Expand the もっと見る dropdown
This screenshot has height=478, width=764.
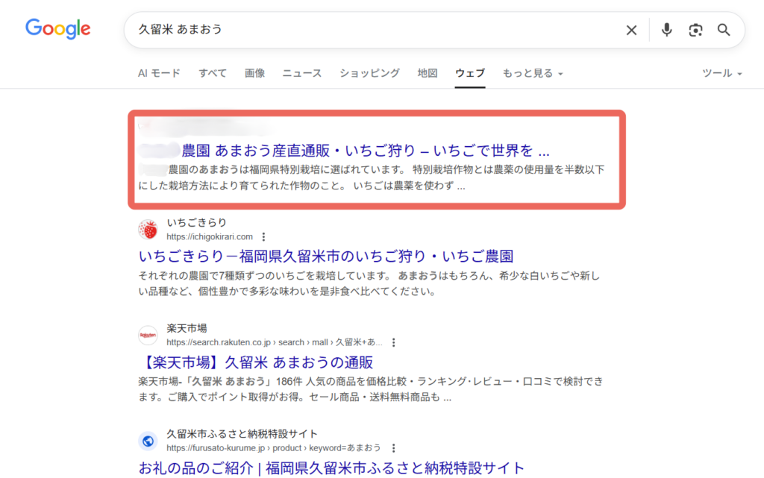click(532, 73)
